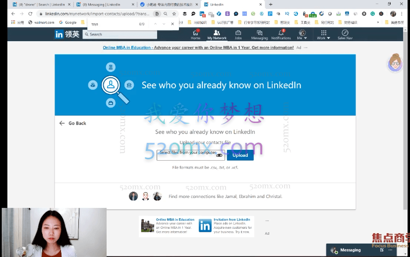Click the zoom magnifier in address bar
The image size is (410, 257).
[x=166, y=13]
